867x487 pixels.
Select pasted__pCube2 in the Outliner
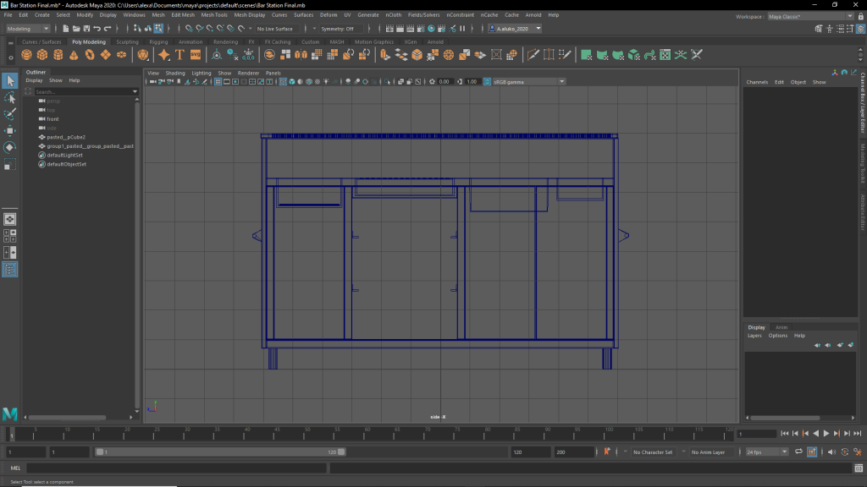pos(66,137)
